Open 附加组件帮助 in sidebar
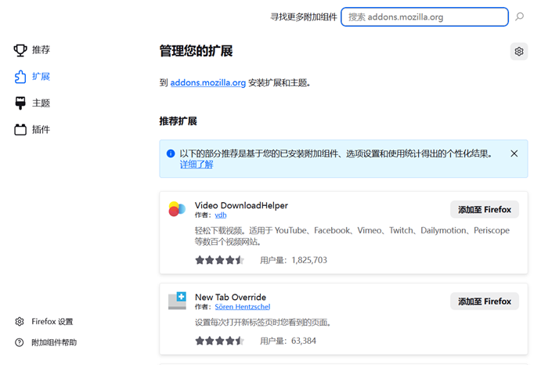The height and width of the screenshot is (365, 548). [54, 342]
